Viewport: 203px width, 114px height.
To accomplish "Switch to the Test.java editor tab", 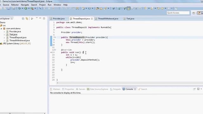I will tap(130, 19).
